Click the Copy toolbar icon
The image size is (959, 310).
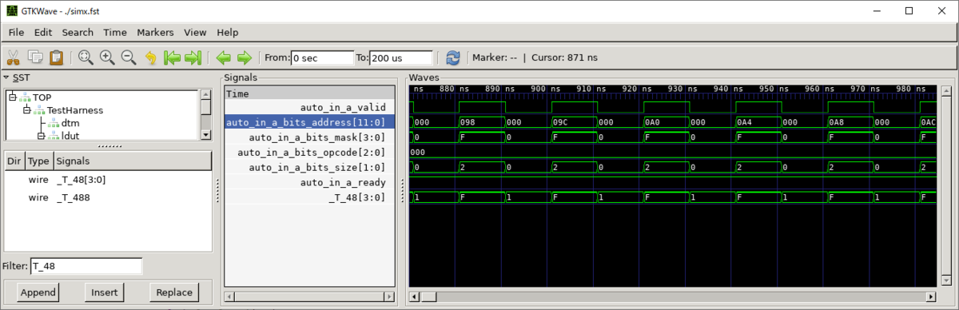click(35, 58)
